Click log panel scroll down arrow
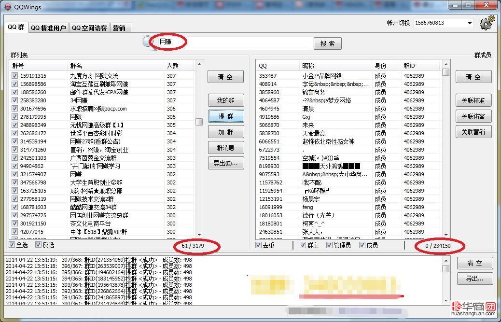Viewport: 501px width, 322px height. 445,300
